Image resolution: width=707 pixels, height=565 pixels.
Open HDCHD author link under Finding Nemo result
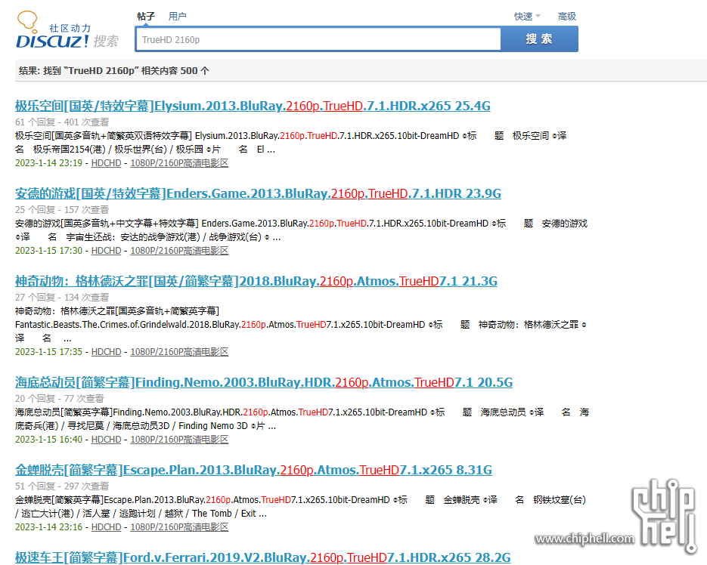click(x=107, y=440)
